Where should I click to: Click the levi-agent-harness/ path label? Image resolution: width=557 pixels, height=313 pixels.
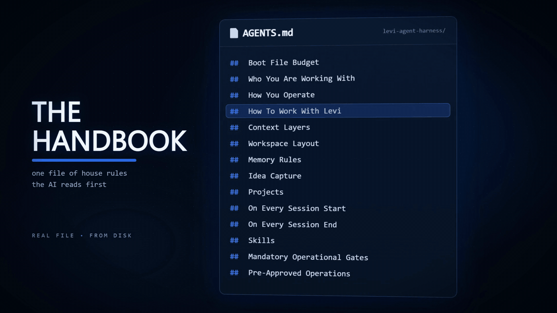[414, 31]
